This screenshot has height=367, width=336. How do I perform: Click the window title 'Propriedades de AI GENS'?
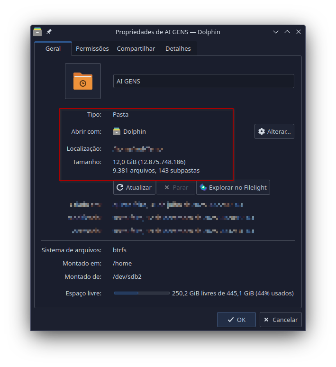[152, 32]
